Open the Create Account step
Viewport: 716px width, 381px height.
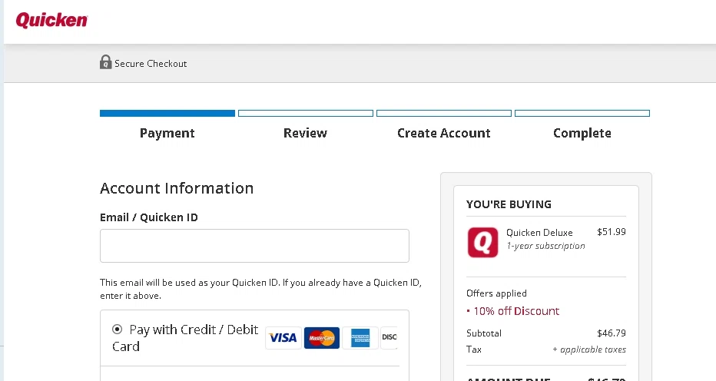(443, 133)
